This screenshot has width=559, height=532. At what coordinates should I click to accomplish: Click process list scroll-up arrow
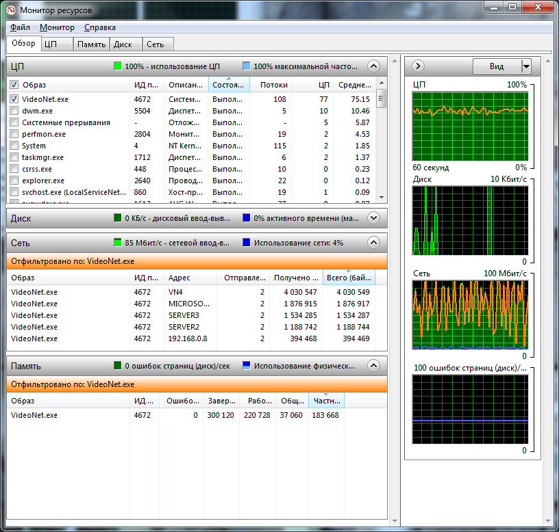coord(382,83)
